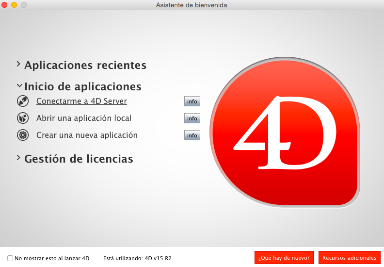Show info for Abrir una aplicación local
The image size is (384, 267).
[x=192, y=118]
